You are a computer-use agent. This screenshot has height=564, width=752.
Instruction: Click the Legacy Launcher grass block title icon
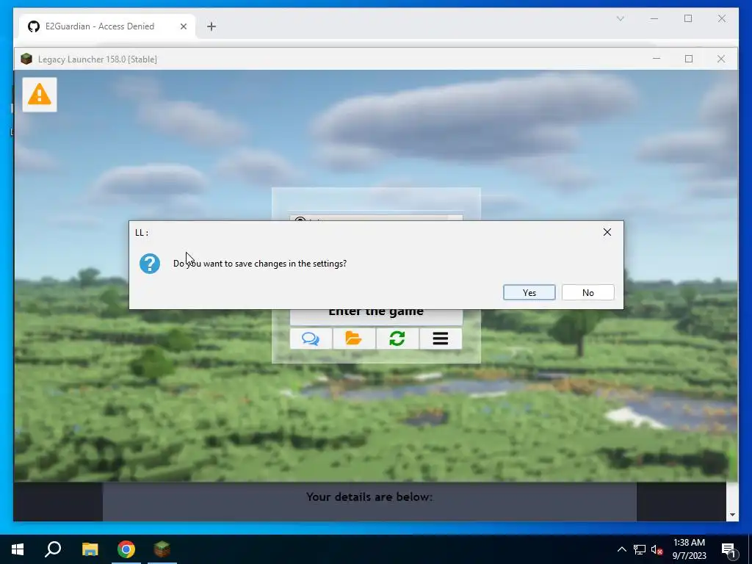[26, 59]
